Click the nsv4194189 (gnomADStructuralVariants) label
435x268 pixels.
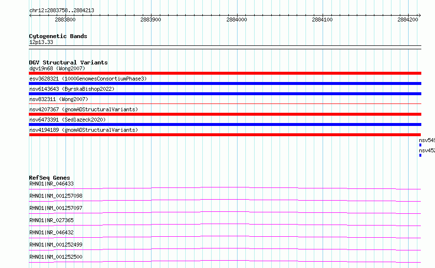[x=84, y=130]
